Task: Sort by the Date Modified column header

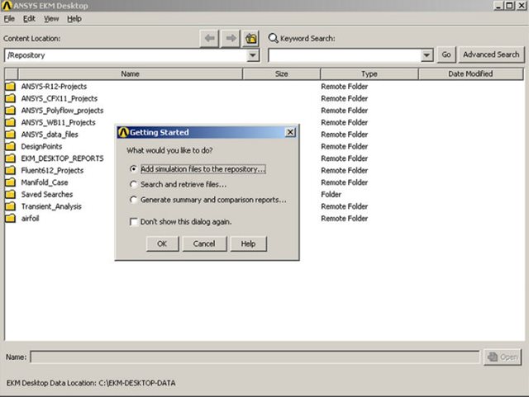Action: tap(470, 73)
